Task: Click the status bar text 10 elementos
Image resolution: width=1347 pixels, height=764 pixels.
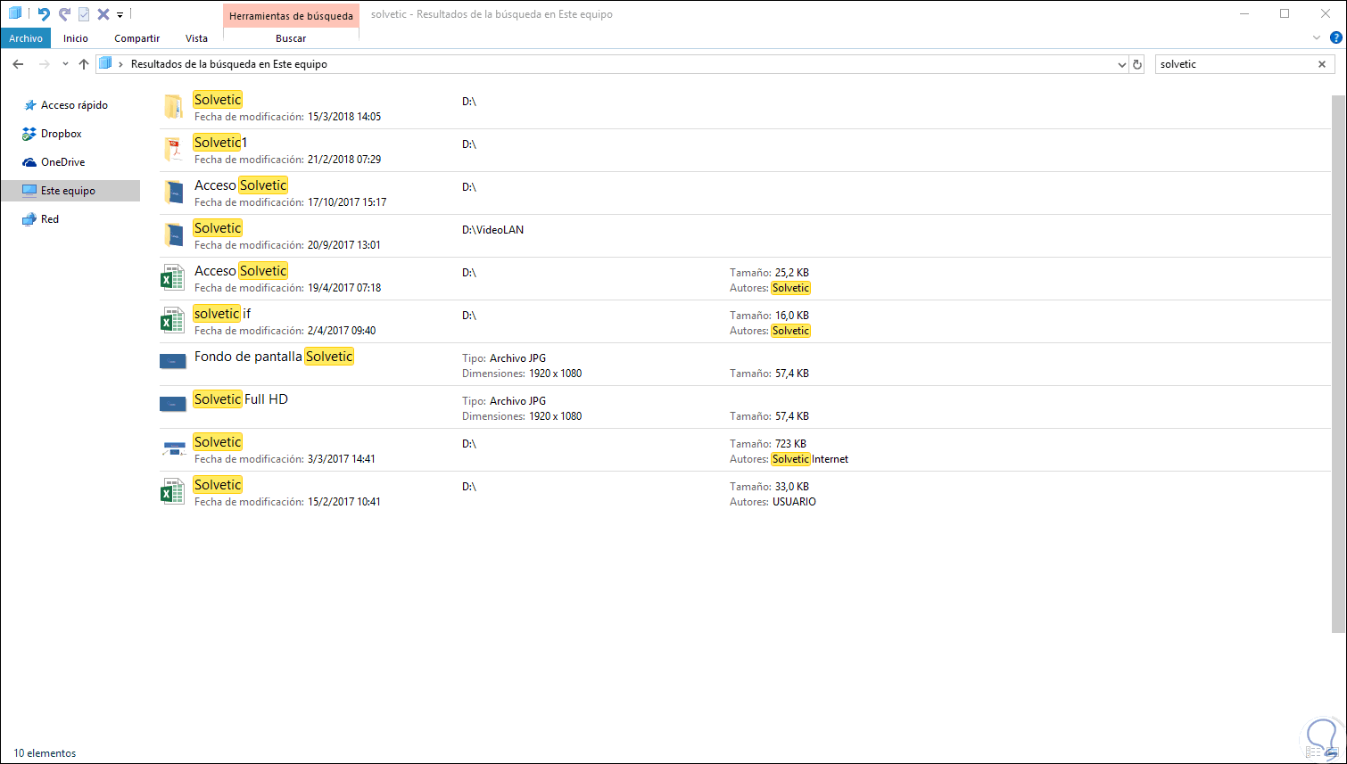Action: (x=45, y=753)
